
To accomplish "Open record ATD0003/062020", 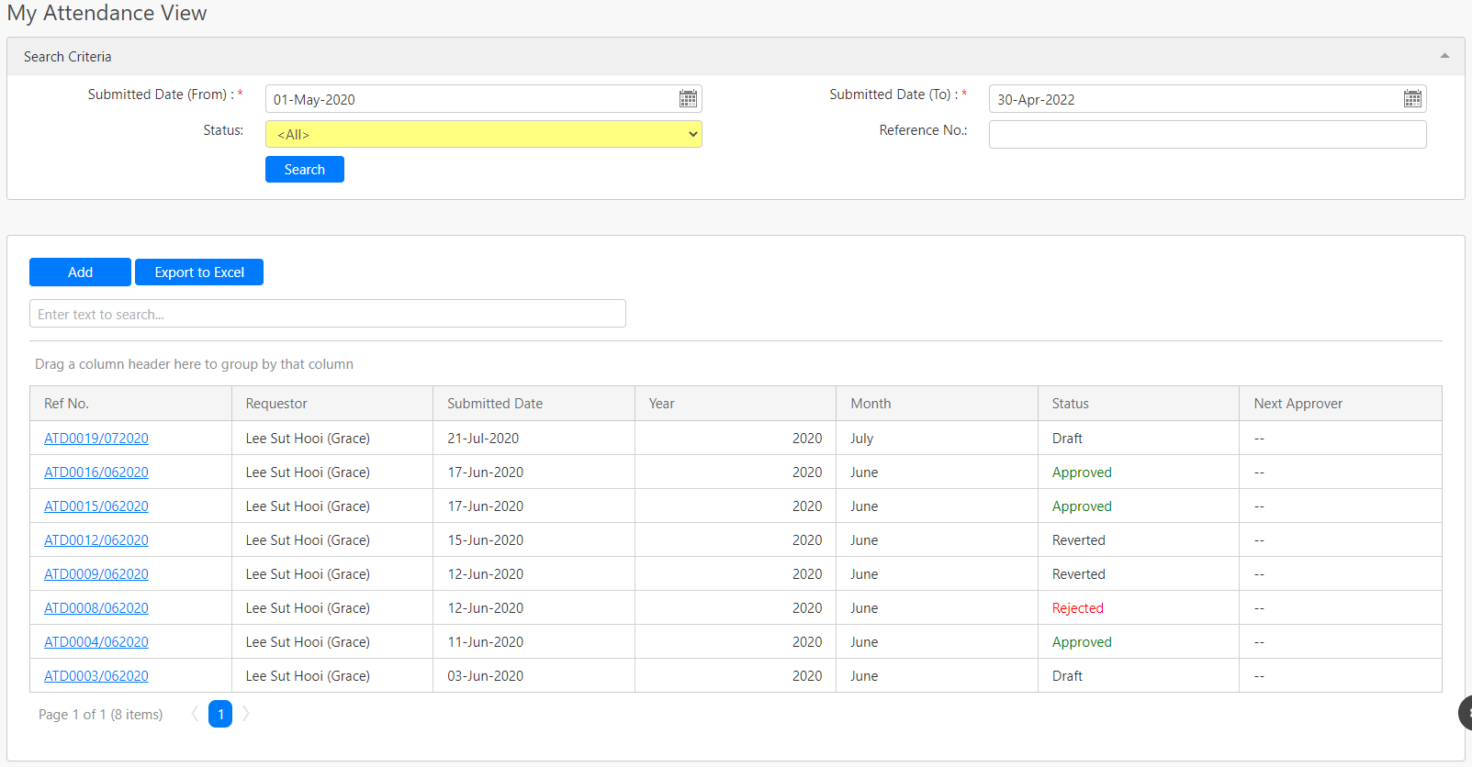I will pyautogui.click(x=96, y=676).
